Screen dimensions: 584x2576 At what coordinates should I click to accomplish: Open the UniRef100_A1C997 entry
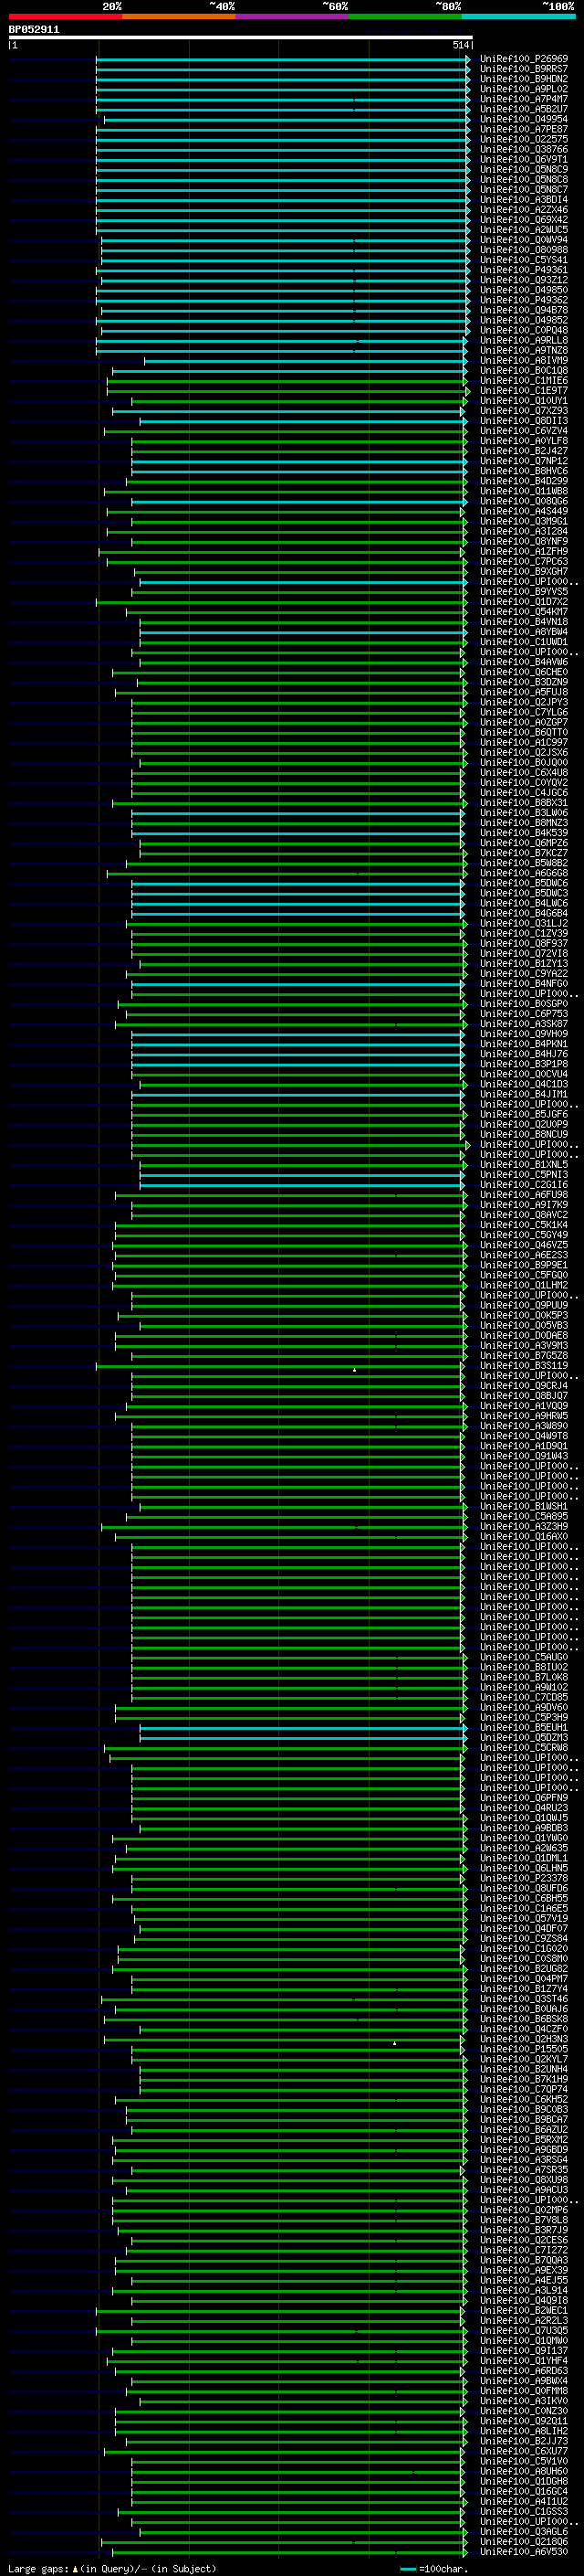(x=524, y=742)
